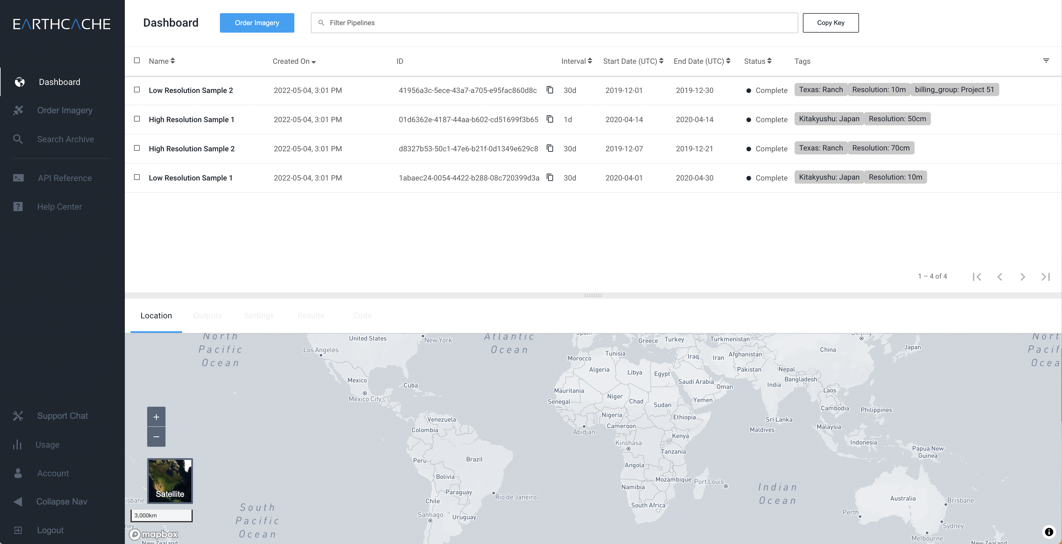The height and width of the screenshot is (544, 1062).
Task: Click Logout in the sidebar
Action: coord(50,530)
